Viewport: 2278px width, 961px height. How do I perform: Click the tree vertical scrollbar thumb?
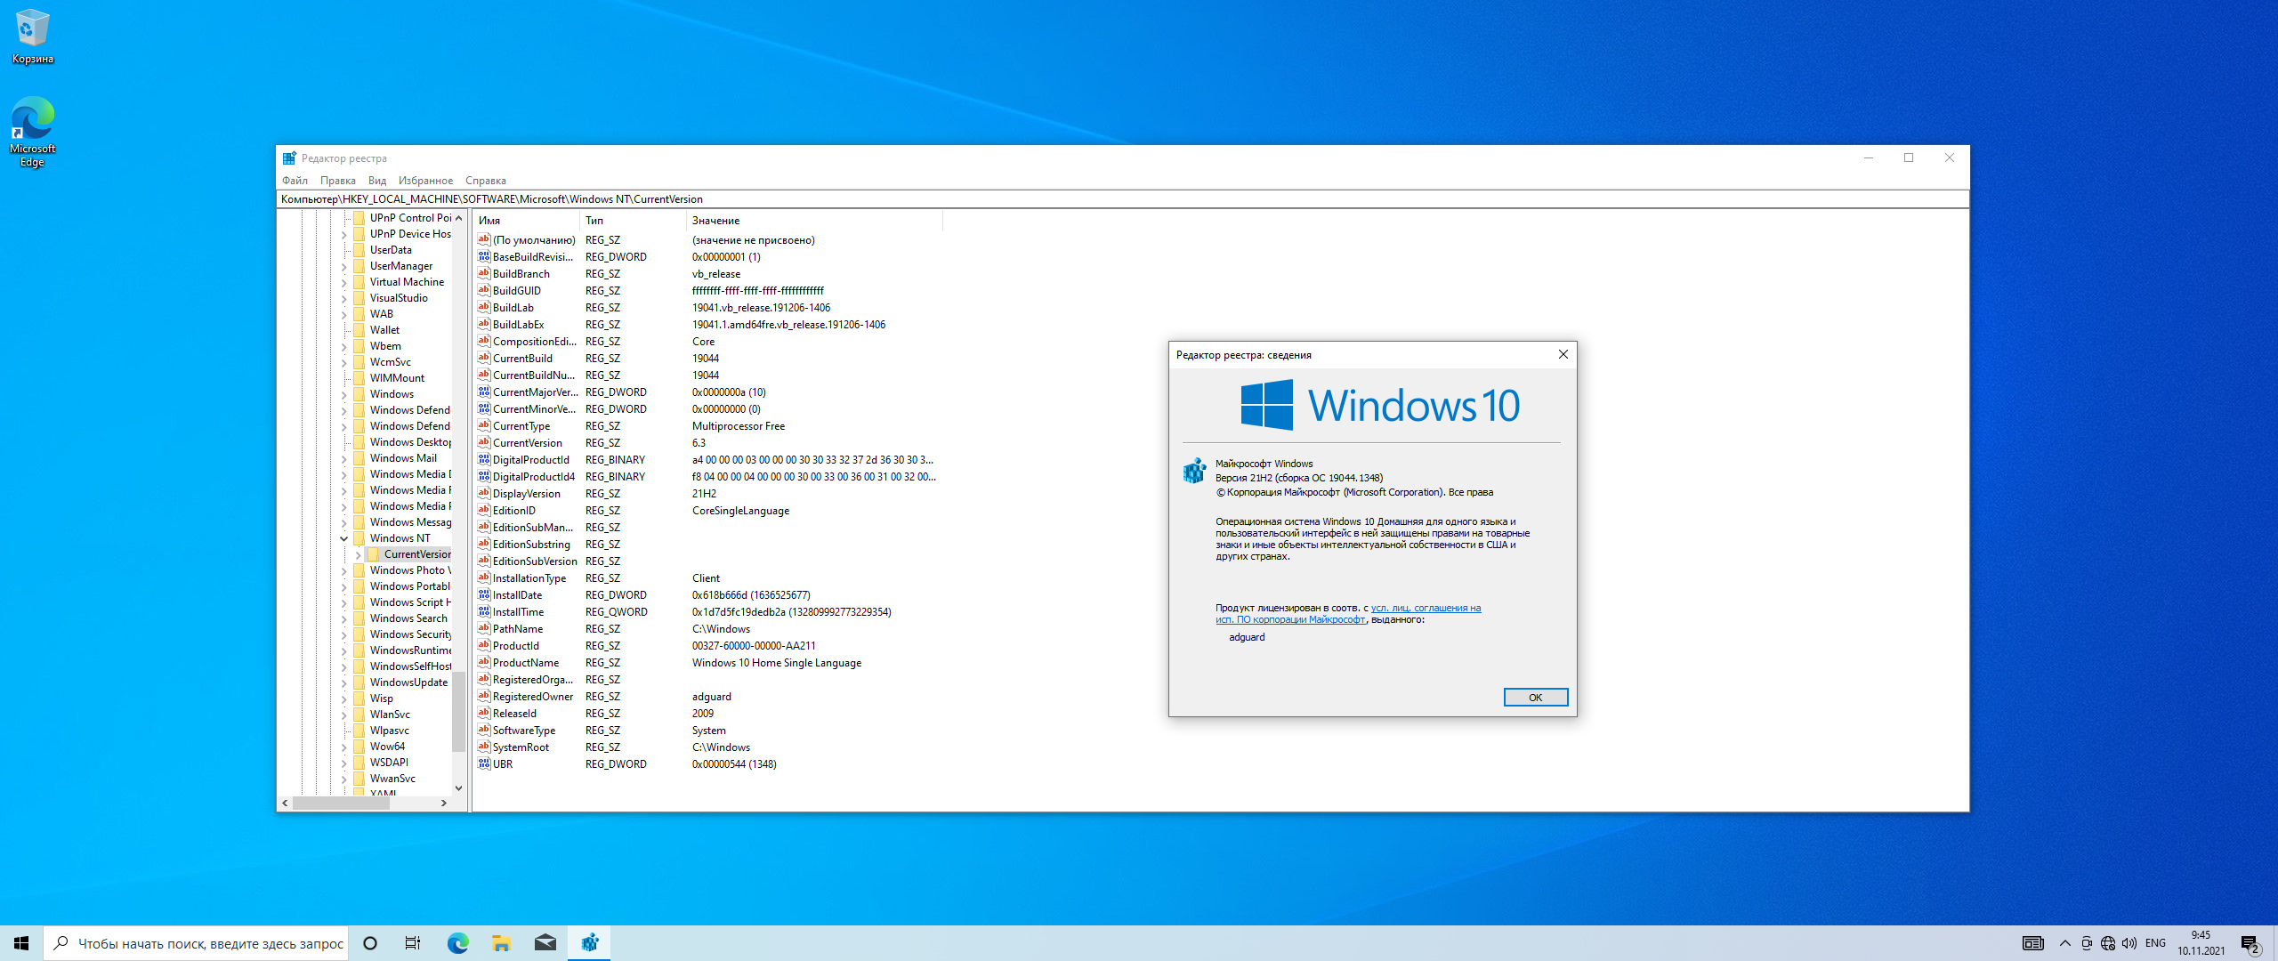tap(458, 712)
